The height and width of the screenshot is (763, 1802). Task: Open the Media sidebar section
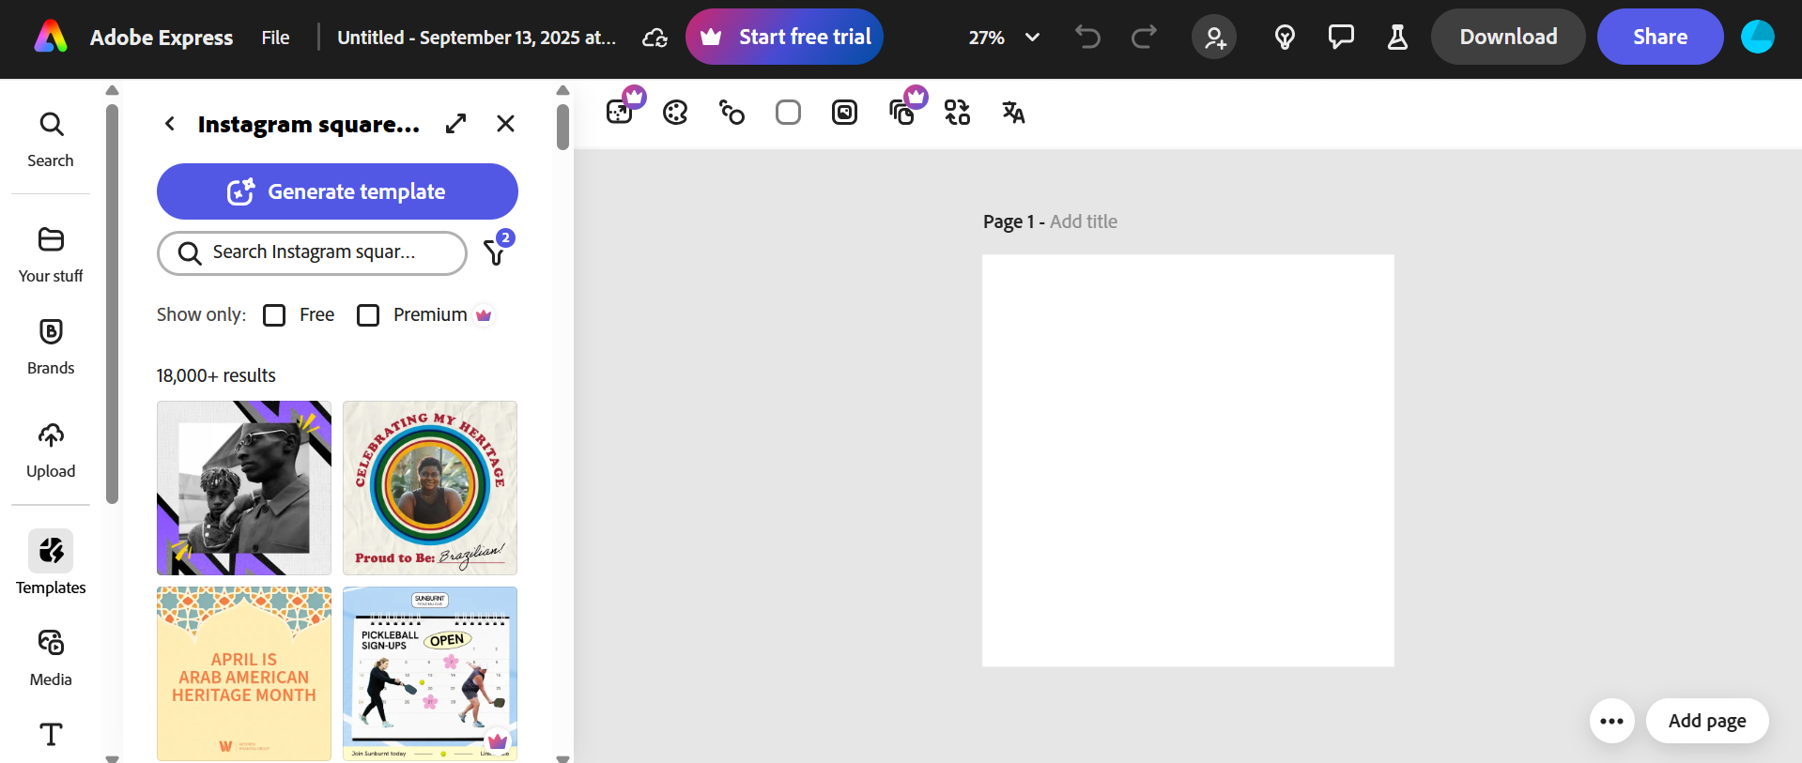51,658
